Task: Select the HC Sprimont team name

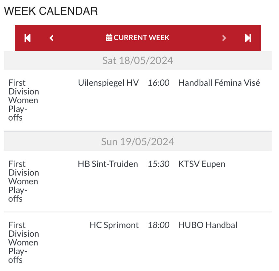Action: click(x=114, y=225)
